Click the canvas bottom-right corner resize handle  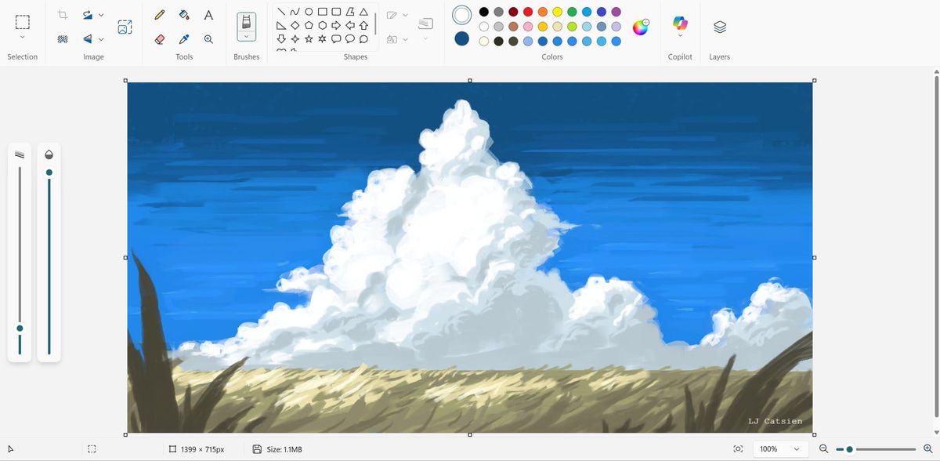(x=814, y=434)
